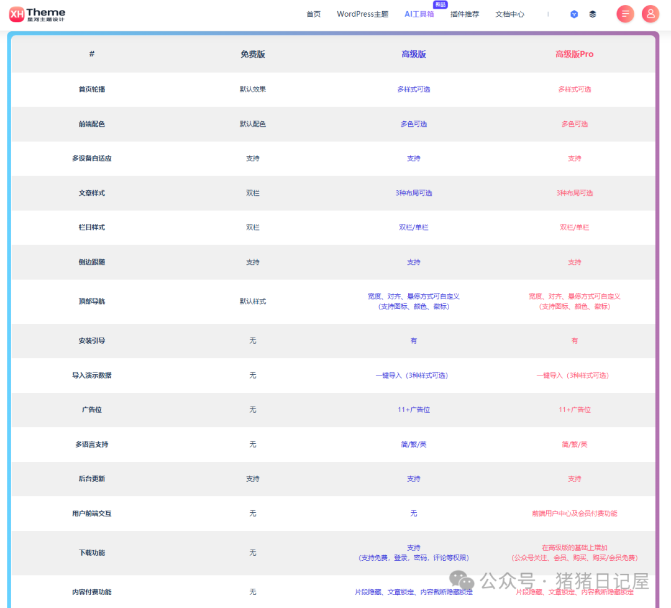This screenshot has width=671, height=608.
Task: Select the 栏目样式 row label
Action: 91,228
